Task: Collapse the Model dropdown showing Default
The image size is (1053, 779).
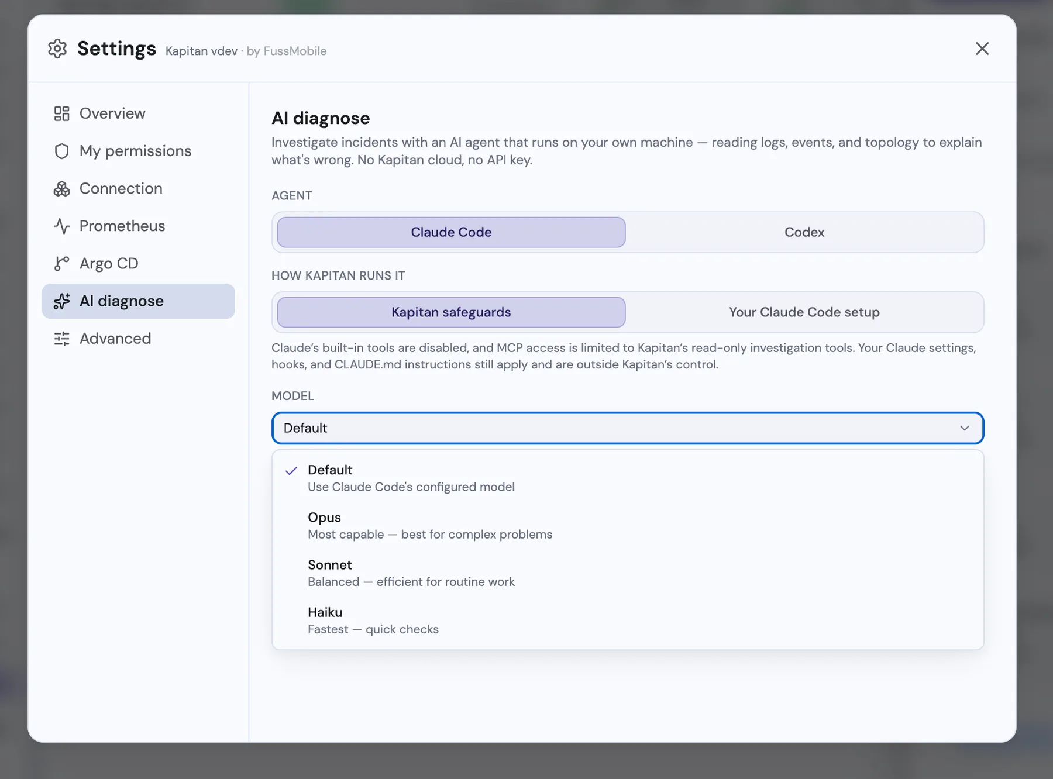Action: (628, 428)
